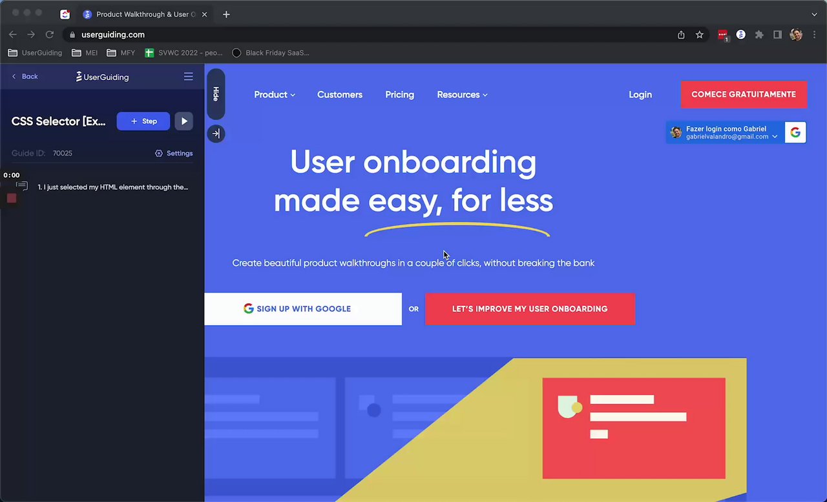Screen dimensions: 827x502
Task: Click the UserGuiding logo in panel
Action: click(x=102, y=77)
